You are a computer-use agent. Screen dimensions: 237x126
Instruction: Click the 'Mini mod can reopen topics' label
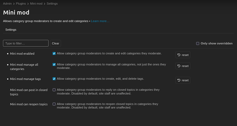29,104
